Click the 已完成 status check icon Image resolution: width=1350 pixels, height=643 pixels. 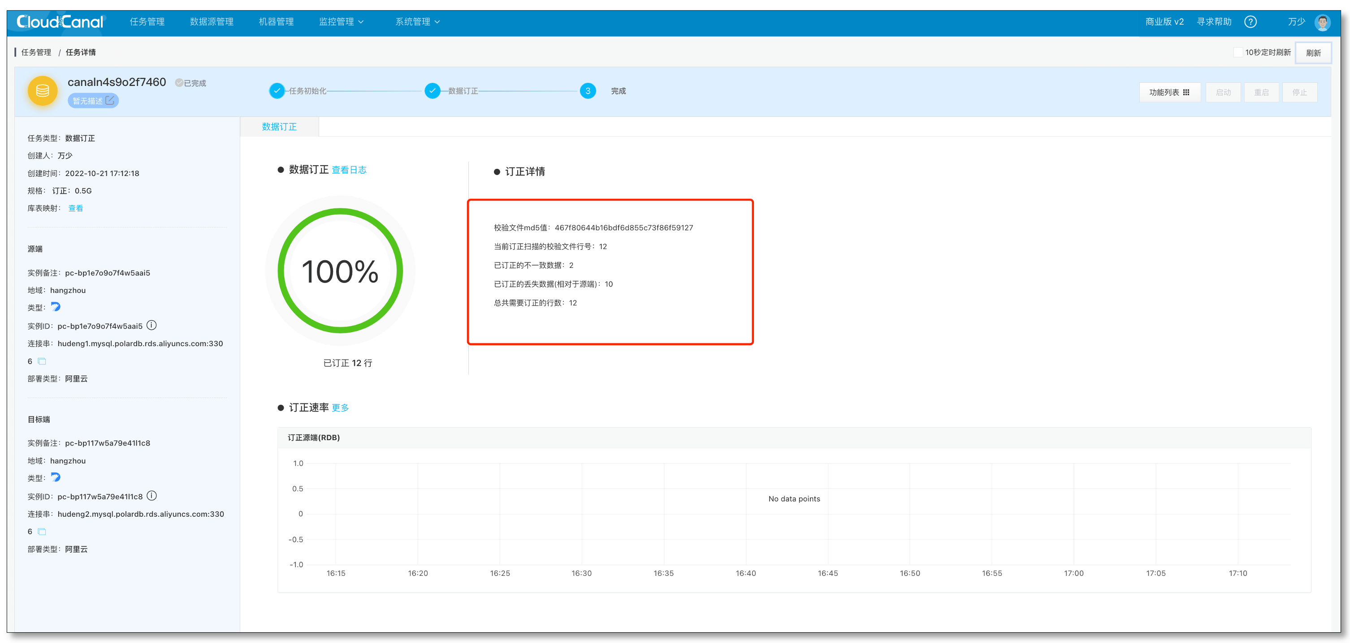pos(179,83)
